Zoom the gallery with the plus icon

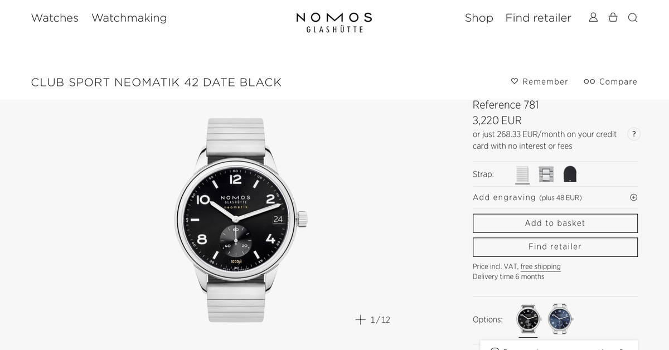pos(360,319)
